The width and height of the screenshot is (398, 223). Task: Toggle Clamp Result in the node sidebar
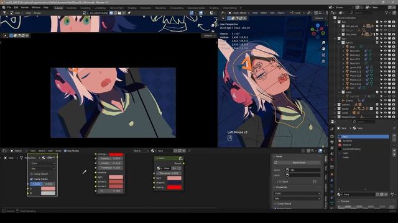tap(275, 204)
